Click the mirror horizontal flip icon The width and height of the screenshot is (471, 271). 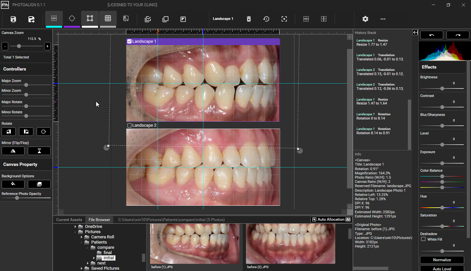13,151
